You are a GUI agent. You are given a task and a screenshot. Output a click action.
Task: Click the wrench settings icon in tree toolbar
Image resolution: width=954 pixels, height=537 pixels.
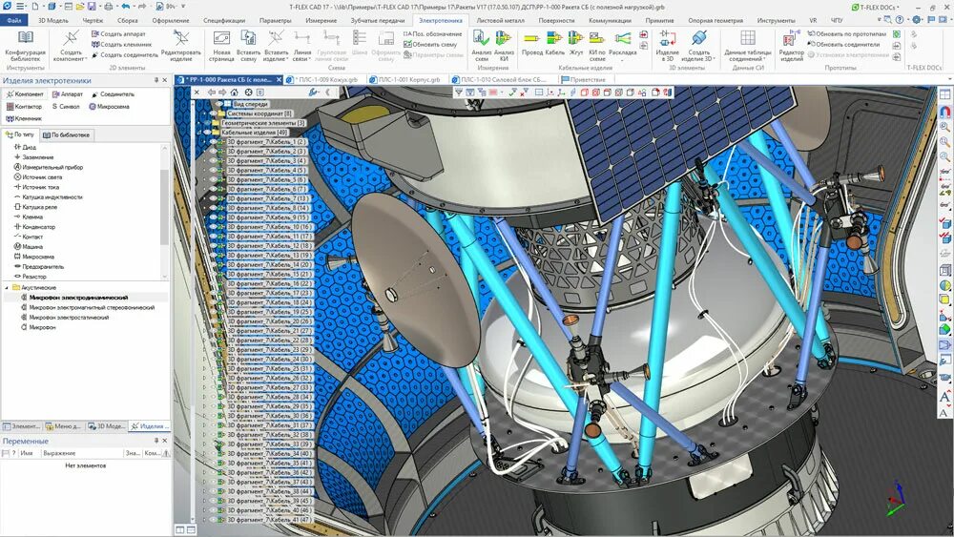point(313,93)
